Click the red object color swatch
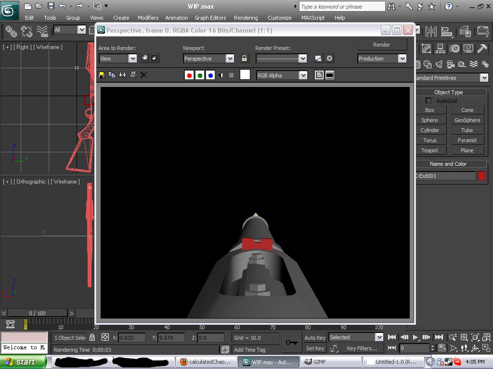Viewport: 493px width, 369px height. [x=481, y=176]
